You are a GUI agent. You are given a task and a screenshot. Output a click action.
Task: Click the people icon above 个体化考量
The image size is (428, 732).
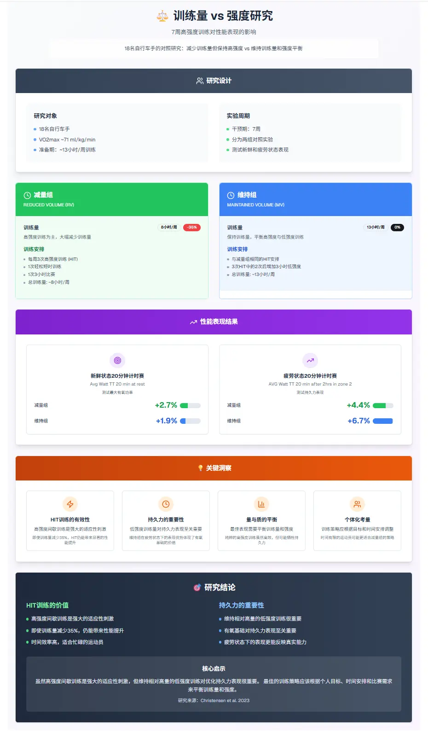(357, 504)
